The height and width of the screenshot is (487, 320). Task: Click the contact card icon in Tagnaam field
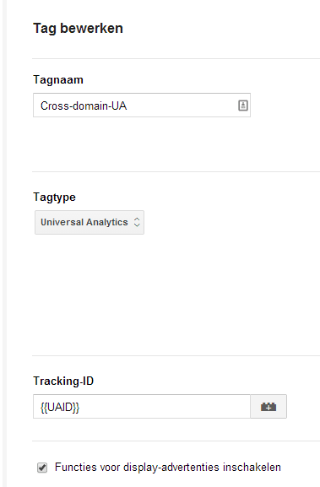pos(243,106)
